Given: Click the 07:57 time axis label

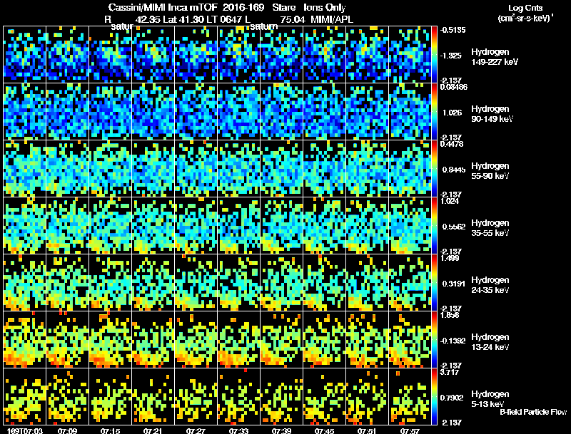Looking at the screenshot, I should pyautogui.click(x=410, y=430).
